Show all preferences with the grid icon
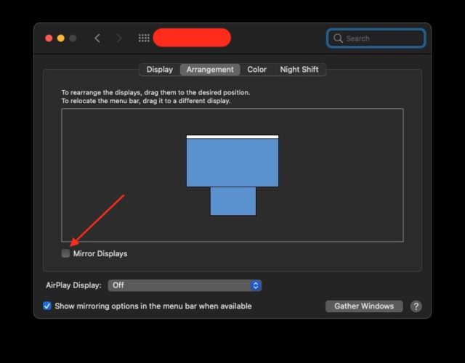Viewport: 465px width, 363px height. coord(144,38)
